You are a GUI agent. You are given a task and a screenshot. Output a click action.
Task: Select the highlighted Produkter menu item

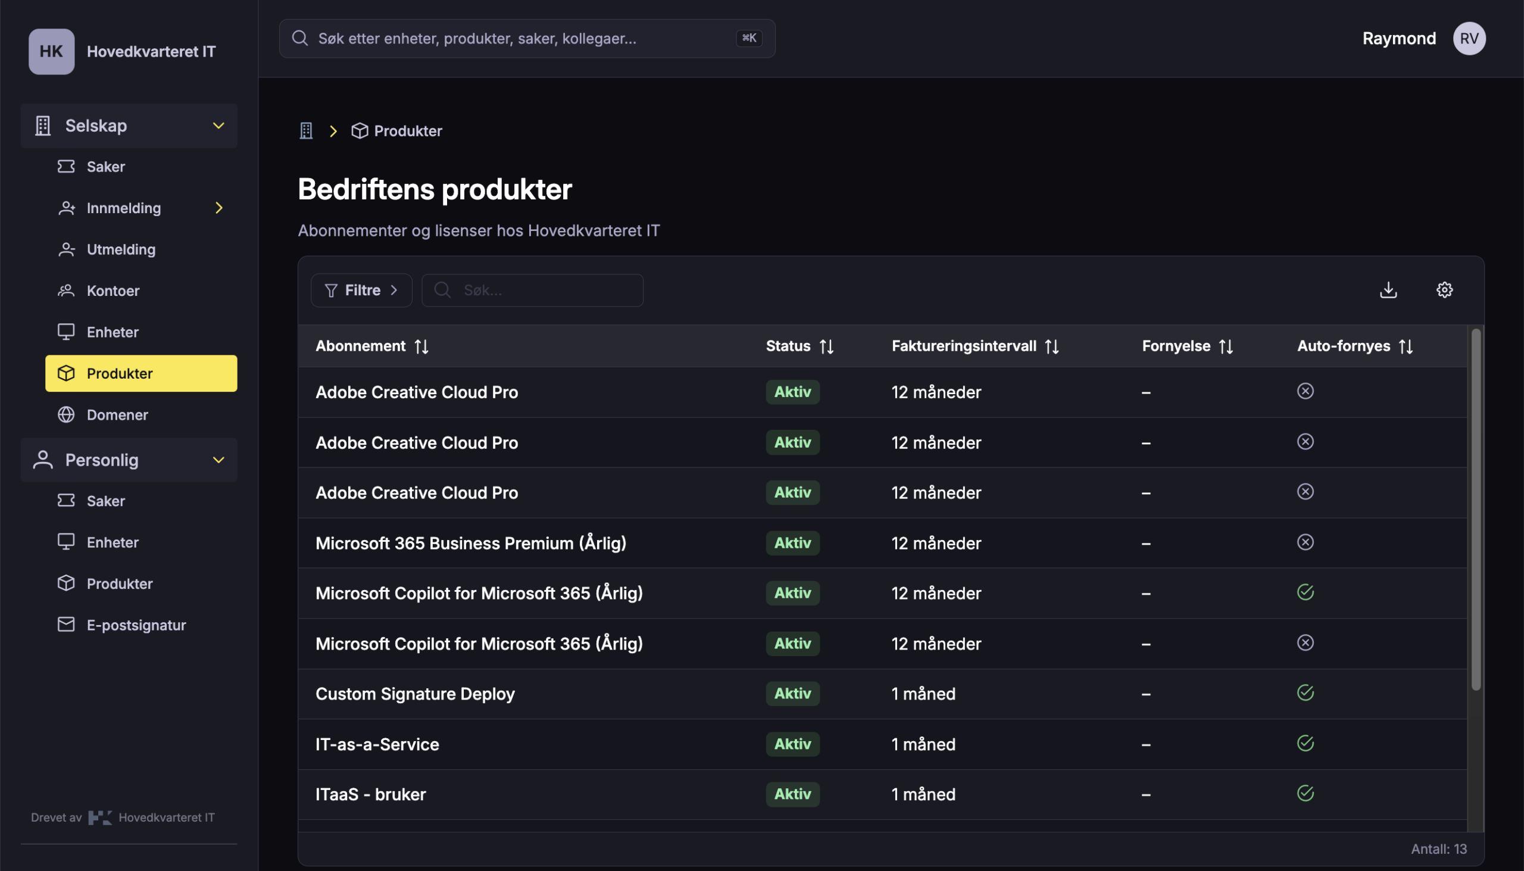[x=141, y=373]
